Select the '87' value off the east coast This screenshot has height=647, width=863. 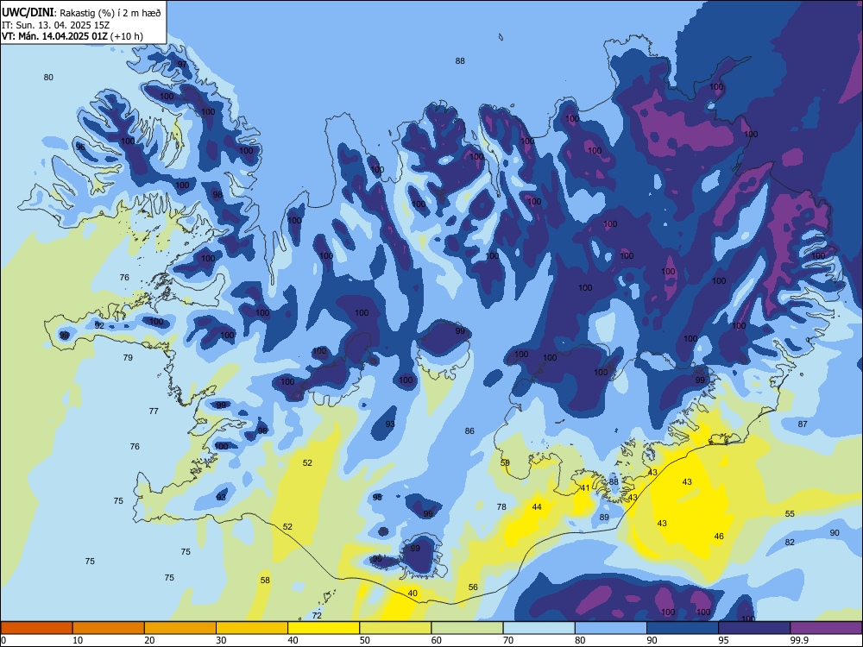pyautogui.click(x=803, y=424)
